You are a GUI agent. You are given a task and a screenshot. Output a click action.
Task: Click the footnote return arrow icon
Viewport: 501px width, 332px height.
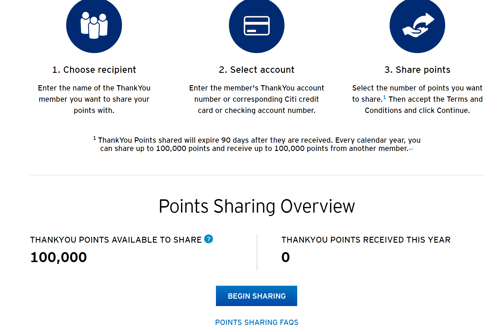click(x=411, y=149)
